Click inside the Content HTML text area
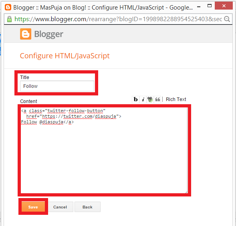236x226 pixels. 104,151
